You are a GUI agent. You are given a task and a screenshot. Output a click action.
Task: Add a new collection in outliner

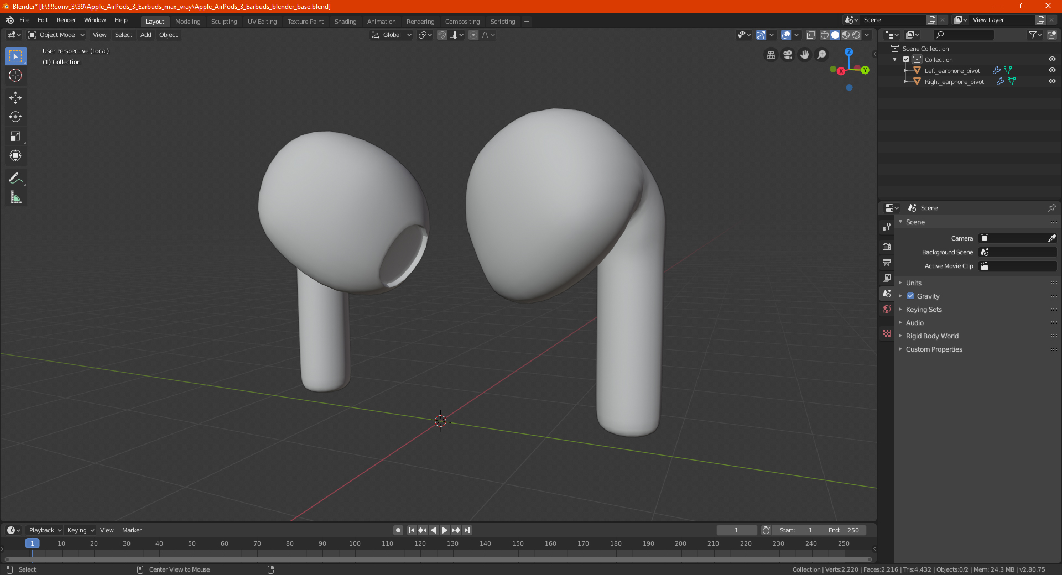[1051, 35]
